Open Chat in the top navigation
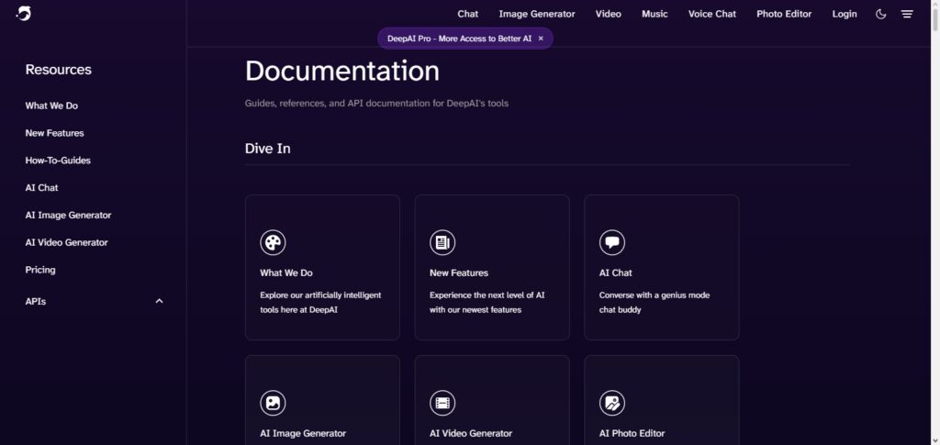This screenshot has width=940, height=445. (467, 14)
